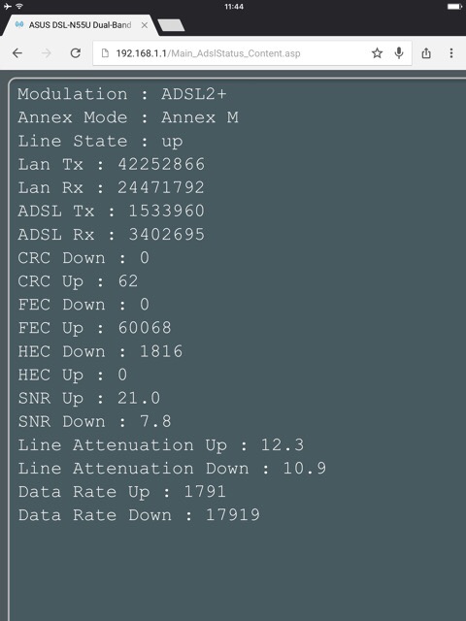Click the forward navigation arrow

pos(47,53)
